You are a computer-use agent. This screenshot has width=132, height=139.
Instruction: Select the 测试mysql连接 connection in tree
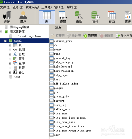tap(19, 27)
